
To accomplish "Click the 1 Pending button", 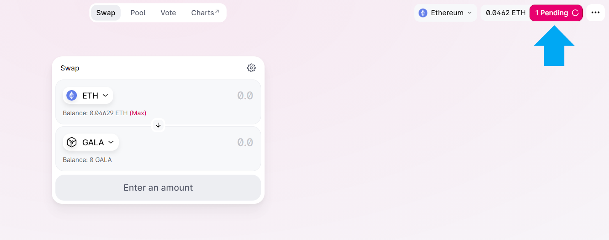I will pos(556,13).
